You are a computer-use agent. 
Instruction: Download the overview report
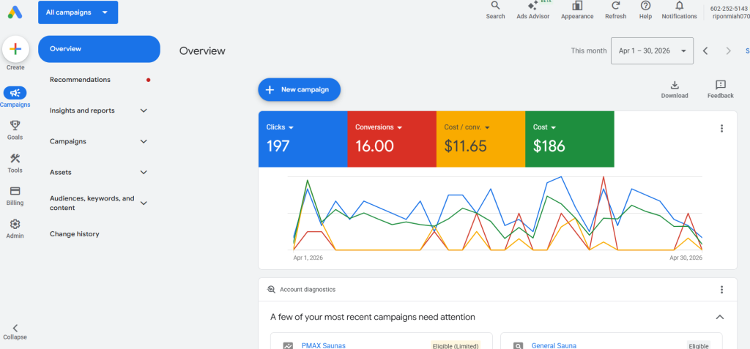point(675,89)
